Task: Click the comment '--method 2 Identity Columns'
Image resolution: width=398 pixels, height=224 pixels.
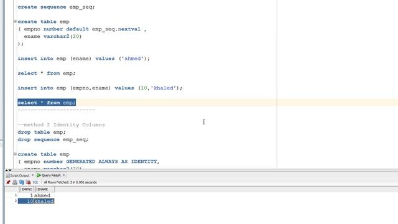Action: [x=61, y=124]
